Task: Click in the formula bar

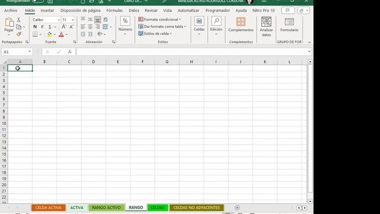Action: [x=191, y=52]
